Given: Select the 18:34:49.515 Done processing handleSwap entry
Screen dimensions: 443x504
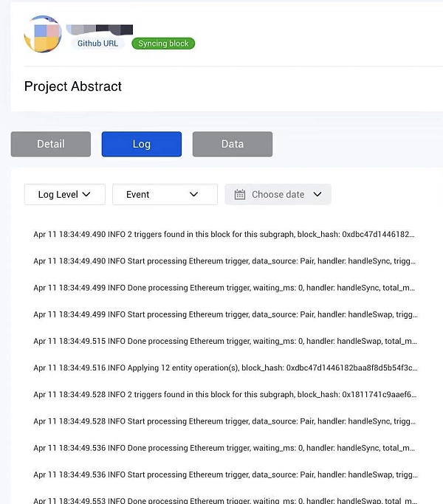Looking at the screenshot, I should [224, 341].
